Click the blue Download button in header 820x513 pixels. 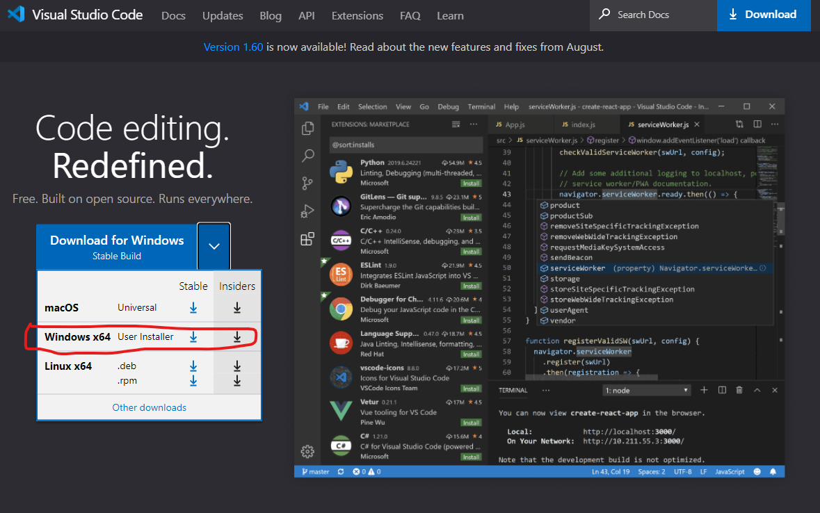[x=764, y=15]
